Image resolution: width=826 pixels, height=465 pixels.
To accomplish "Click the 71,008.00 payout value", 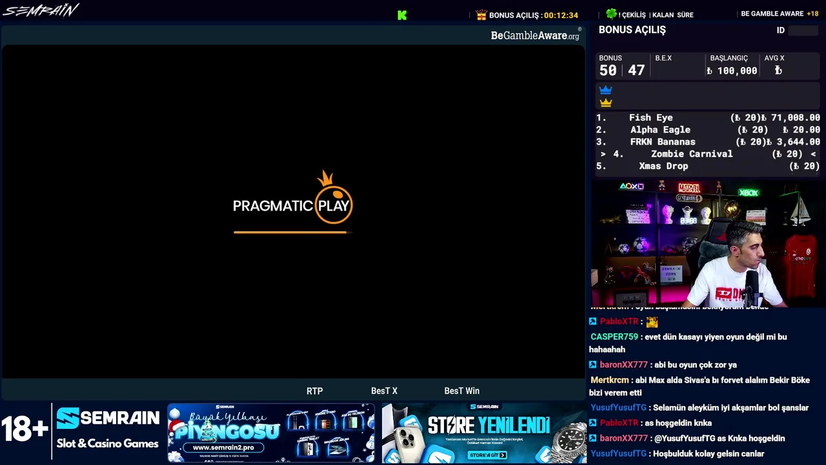I will point(795,118).
